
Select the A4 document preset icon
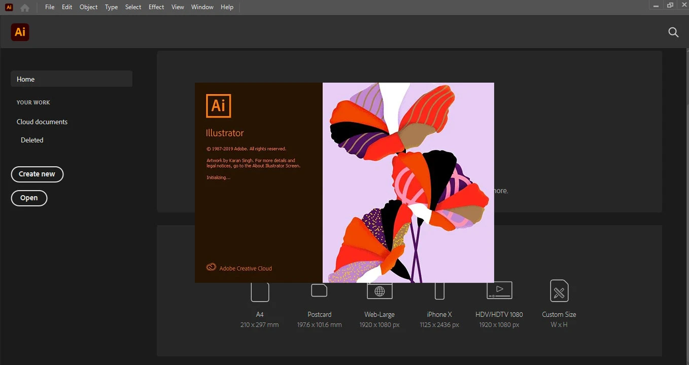click(x=260, y=291)
